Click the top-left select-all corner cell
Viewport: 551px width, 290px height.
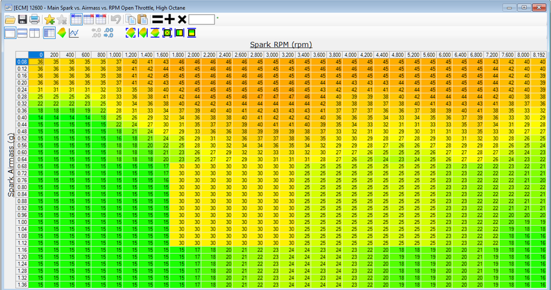pos(22,54)
